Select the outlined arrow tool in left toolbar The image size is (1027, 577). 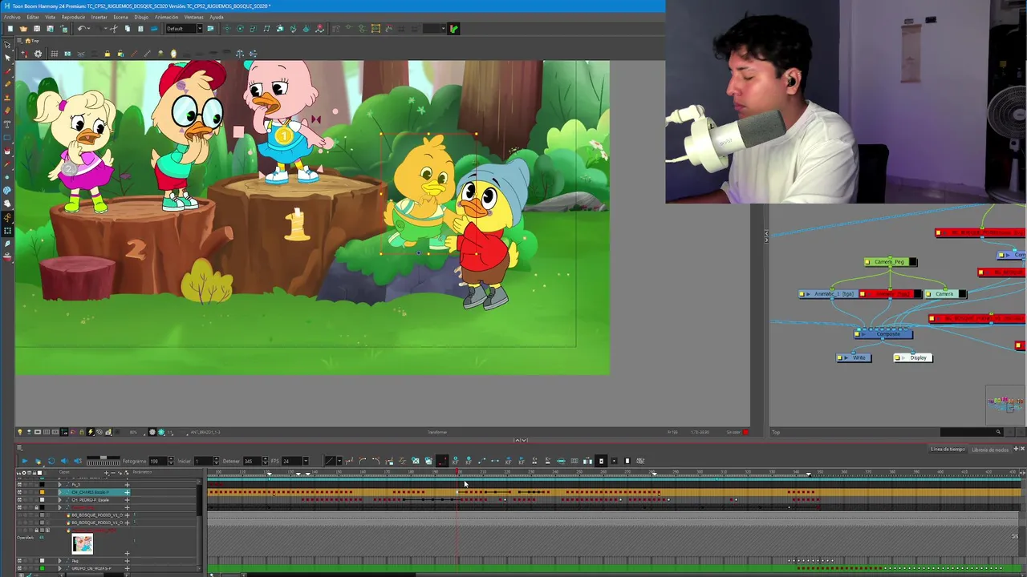[7, 45]
